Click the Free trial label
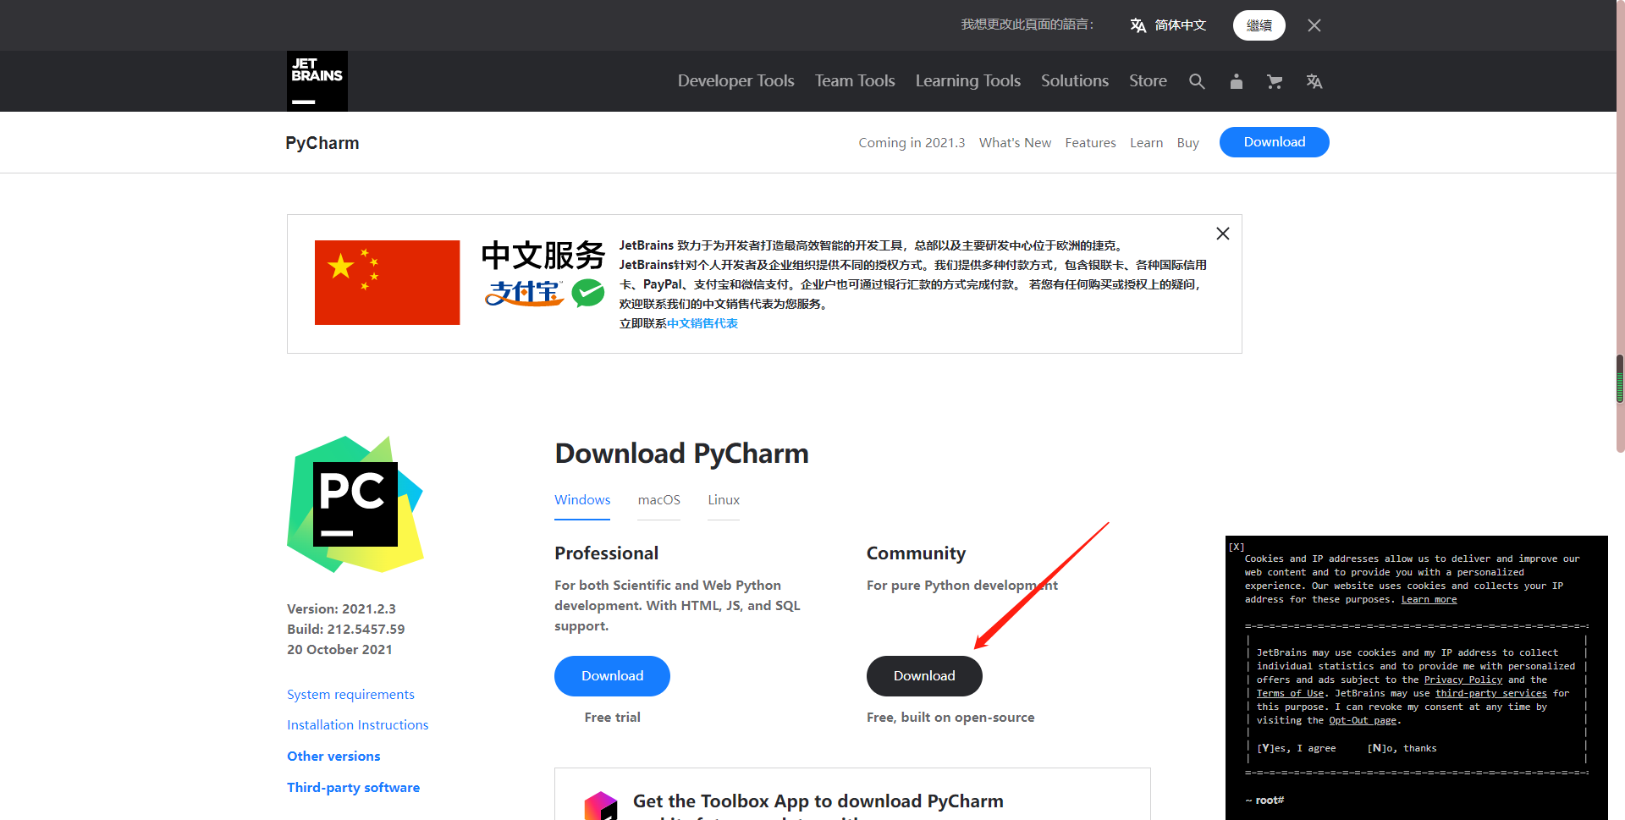 [x=612, y=718]
